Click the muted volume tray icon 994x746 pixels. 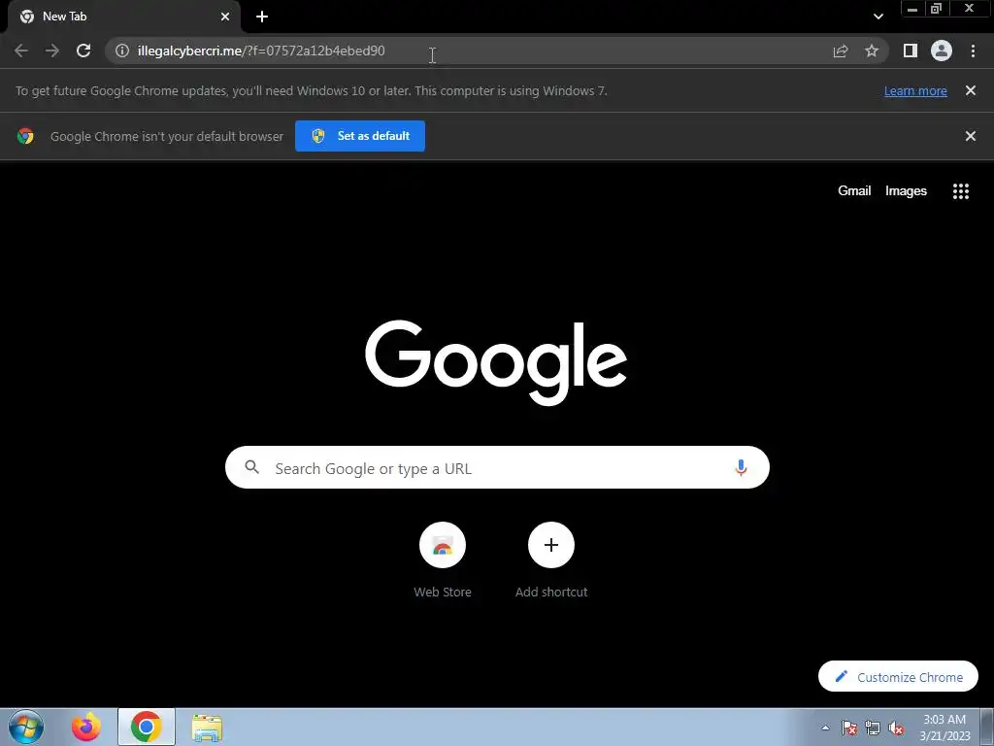[896, 728]
